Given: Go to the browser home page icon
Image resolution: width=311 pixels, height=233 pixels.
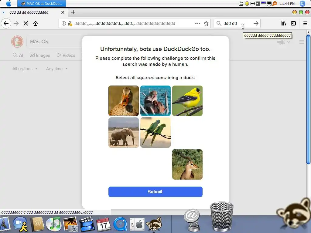Looking at the screenshot, I should coord(36,23).
